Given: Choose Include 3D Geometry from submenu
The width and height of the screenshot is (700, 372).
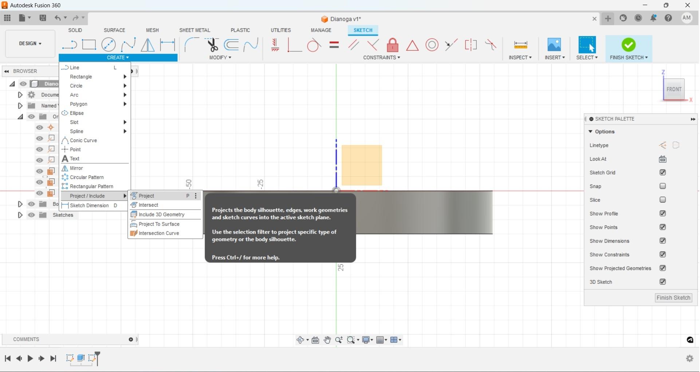Looking at the screenshot, I should pyautogui.click(x=165, y=215).
